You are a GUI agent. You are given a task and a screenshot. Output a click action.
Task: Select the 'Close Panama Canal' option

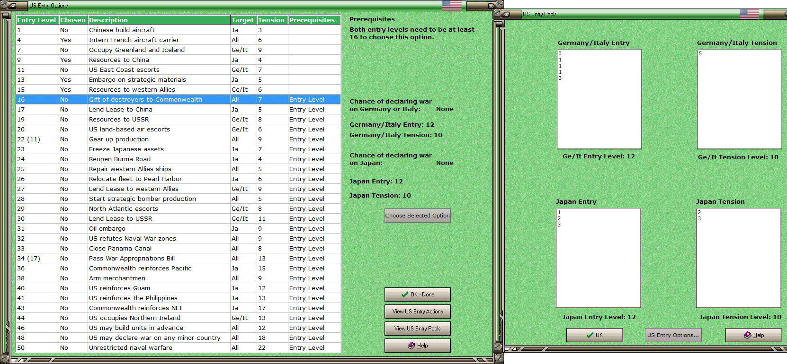pyautogui.click(x=178, y=248)
